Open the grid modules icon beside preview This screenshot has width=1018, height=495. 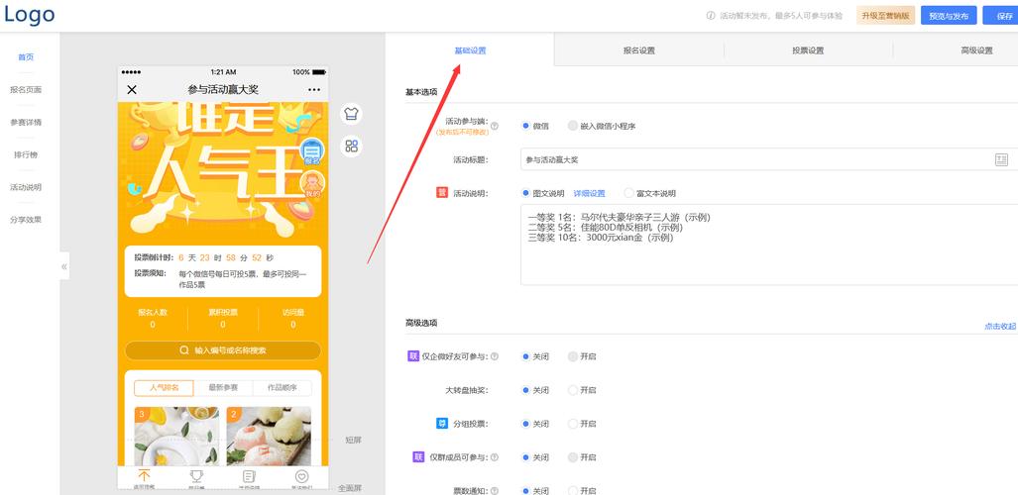[351, 146]
